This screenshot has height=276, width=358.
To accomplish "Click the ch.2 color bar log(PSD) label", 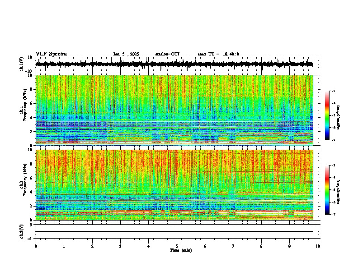I will click(x=338, y=192).
